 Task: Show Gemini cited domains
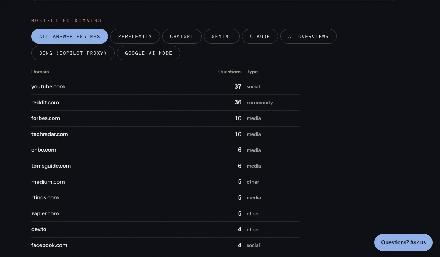(x=222, y=37)
